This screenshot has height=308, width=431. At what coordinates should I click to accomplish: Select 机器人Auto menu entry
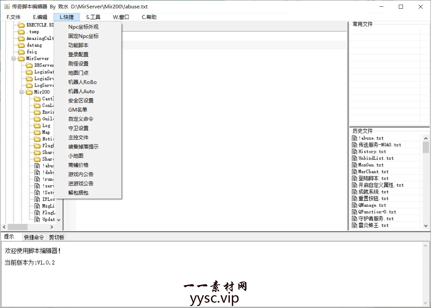coord(81,91)
